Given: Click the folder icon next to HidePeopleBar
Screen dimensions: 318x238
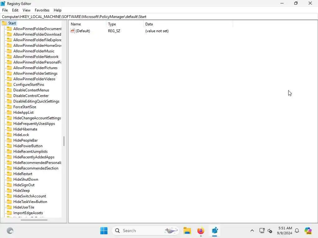Looking at the screenshot, I should click(9, 140).
